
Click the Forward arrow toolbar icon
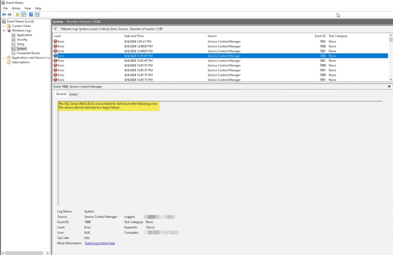point(9,15)
